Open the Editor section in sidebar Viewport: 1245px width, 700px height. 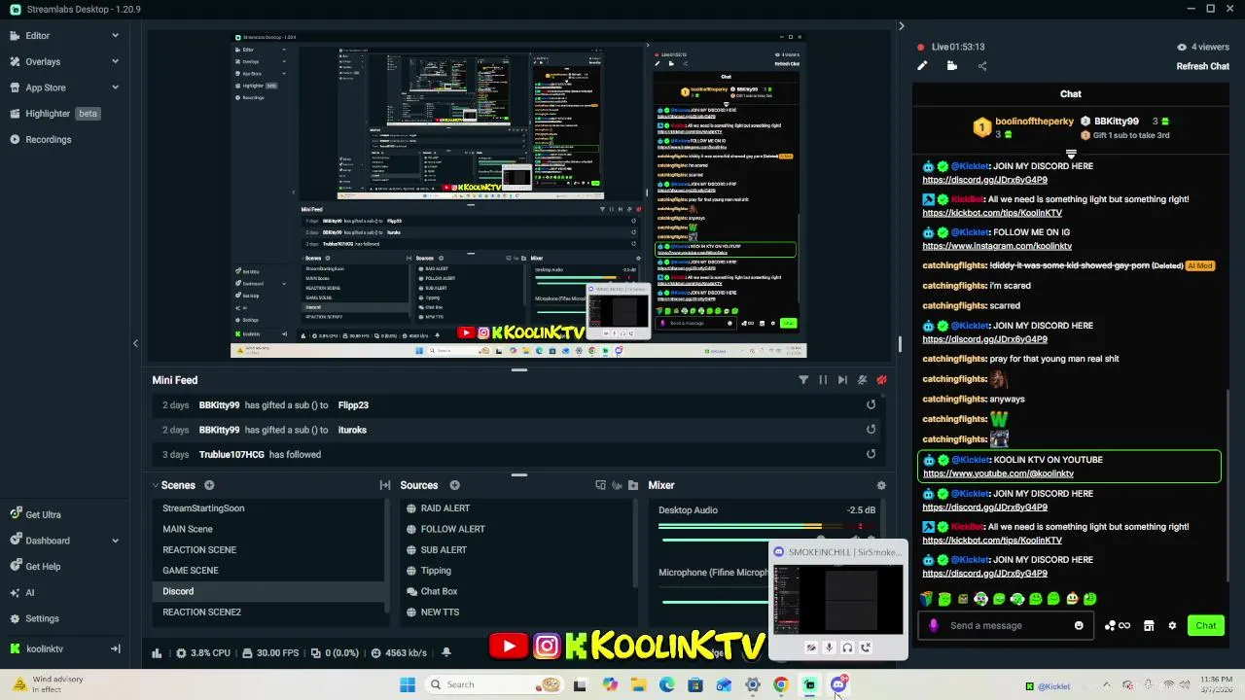coord(38,35)
